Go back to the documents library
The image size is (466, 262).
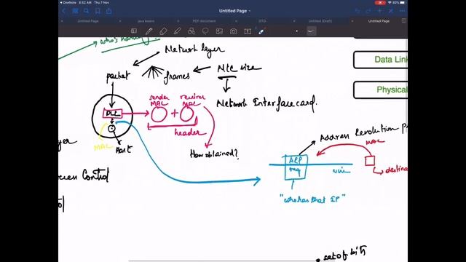pyautogui.click(x=64, y=11)
